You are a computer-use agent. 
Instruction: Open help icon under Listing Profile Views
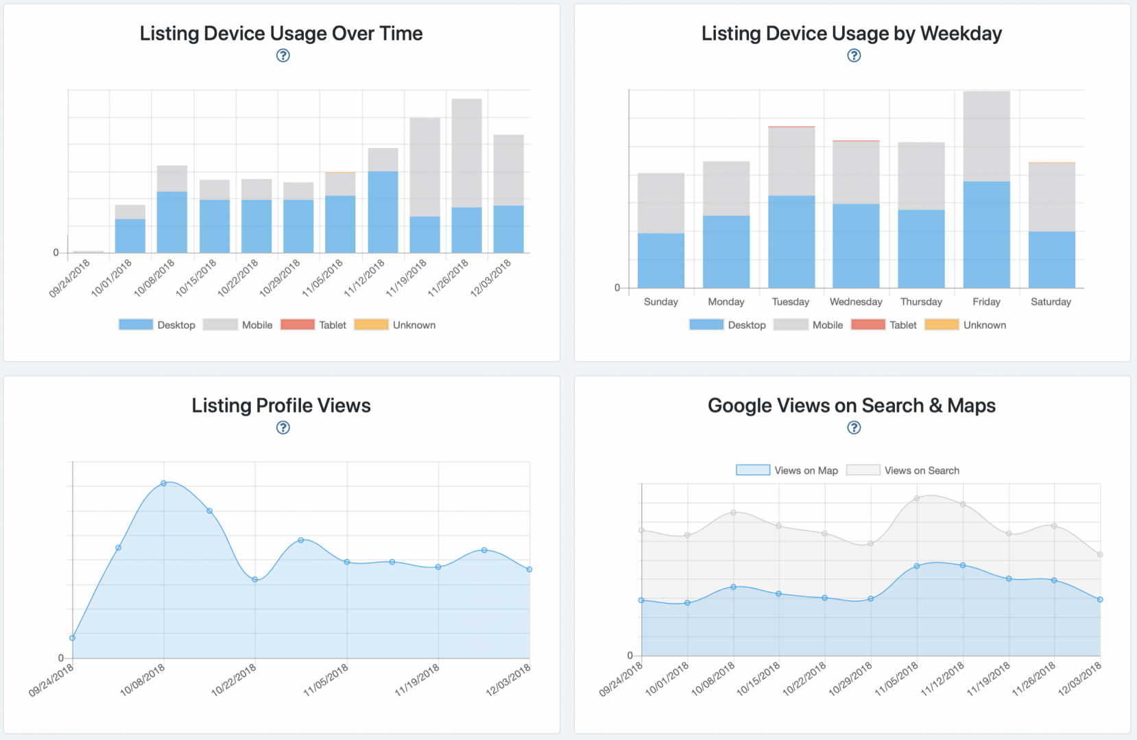click(x=283, y=428)
